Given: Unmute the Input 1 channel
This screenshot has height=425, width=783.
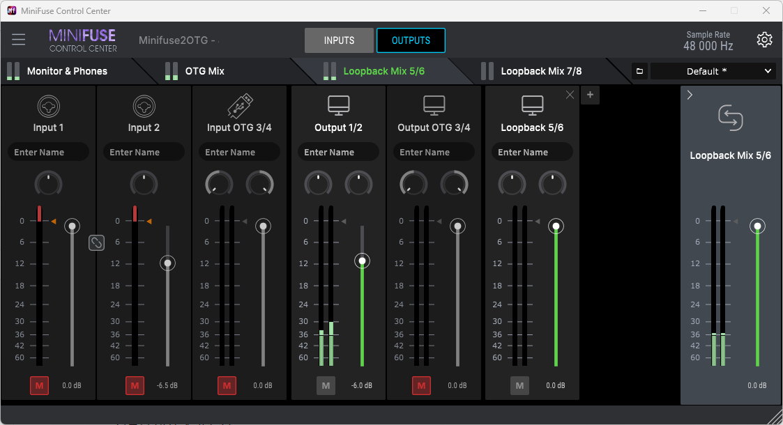Looking at the screenshot, I should 39,385.
